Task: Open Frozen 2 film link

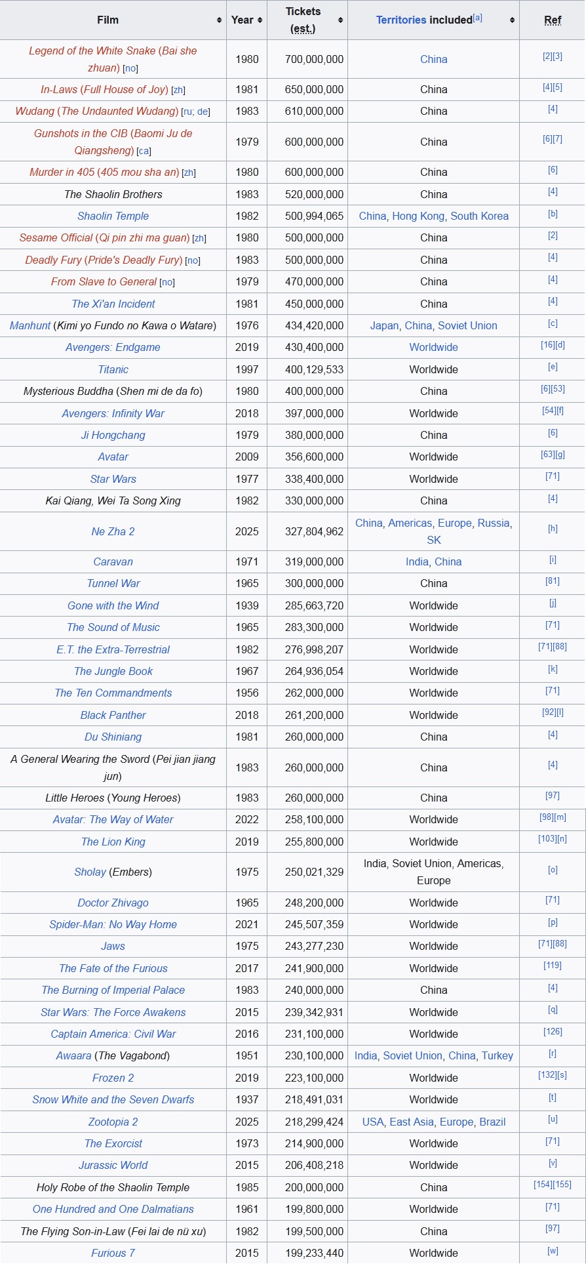Action: coord(113,1078)
